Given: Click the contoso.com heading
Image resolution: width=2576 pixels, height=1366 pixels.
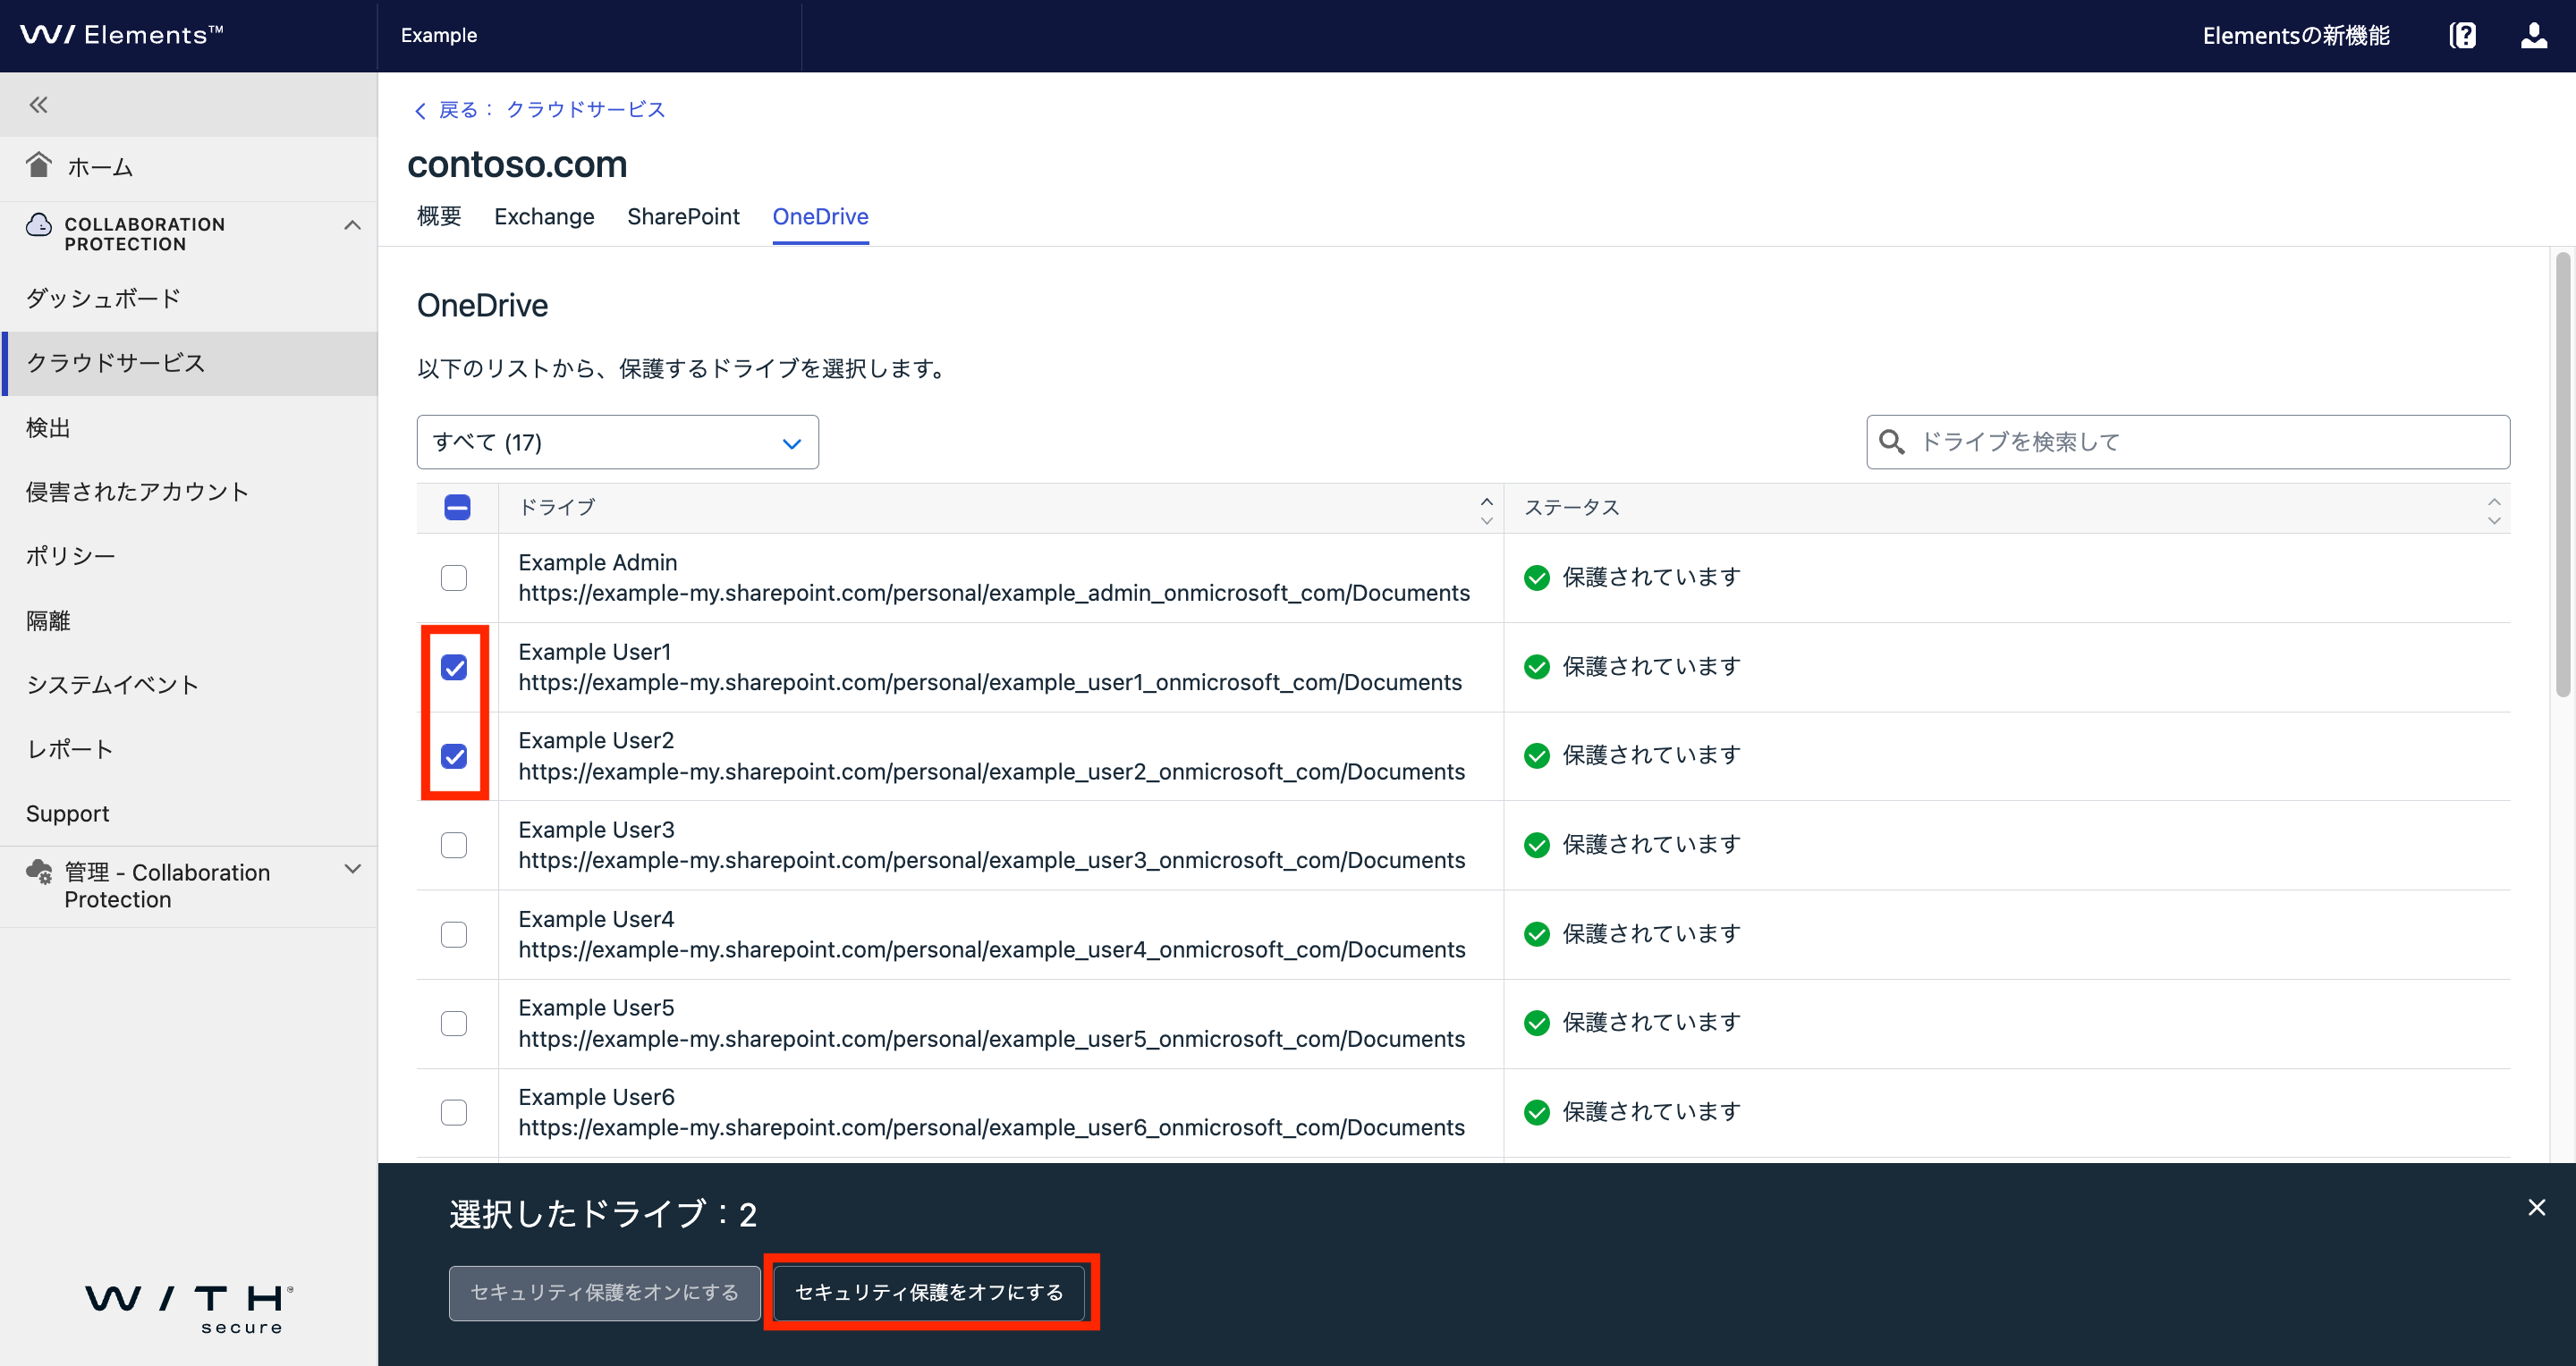Looking at the screenshot, I should (x=517, y=164).
